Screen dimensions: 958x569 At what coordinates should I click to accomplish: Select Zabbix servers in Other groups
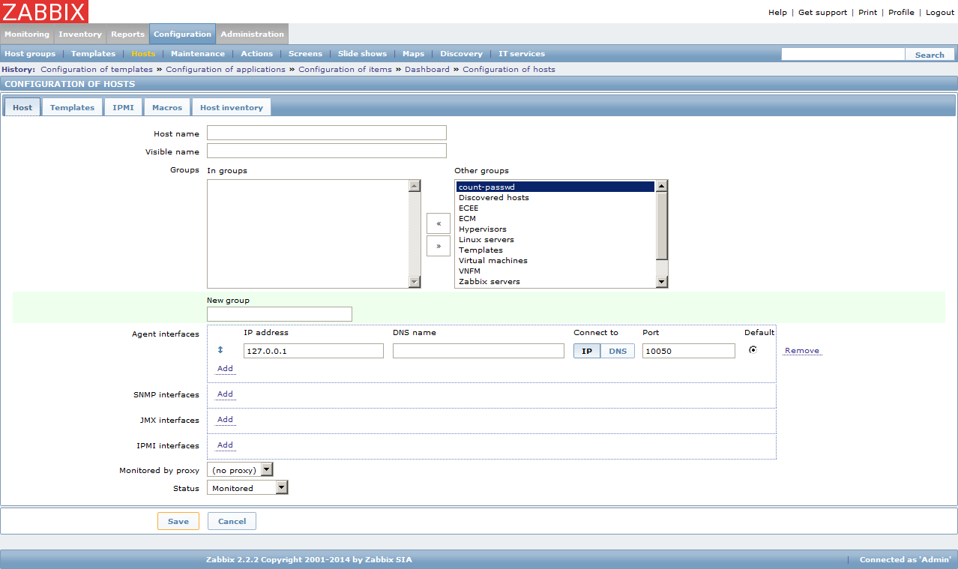(555, 282)
